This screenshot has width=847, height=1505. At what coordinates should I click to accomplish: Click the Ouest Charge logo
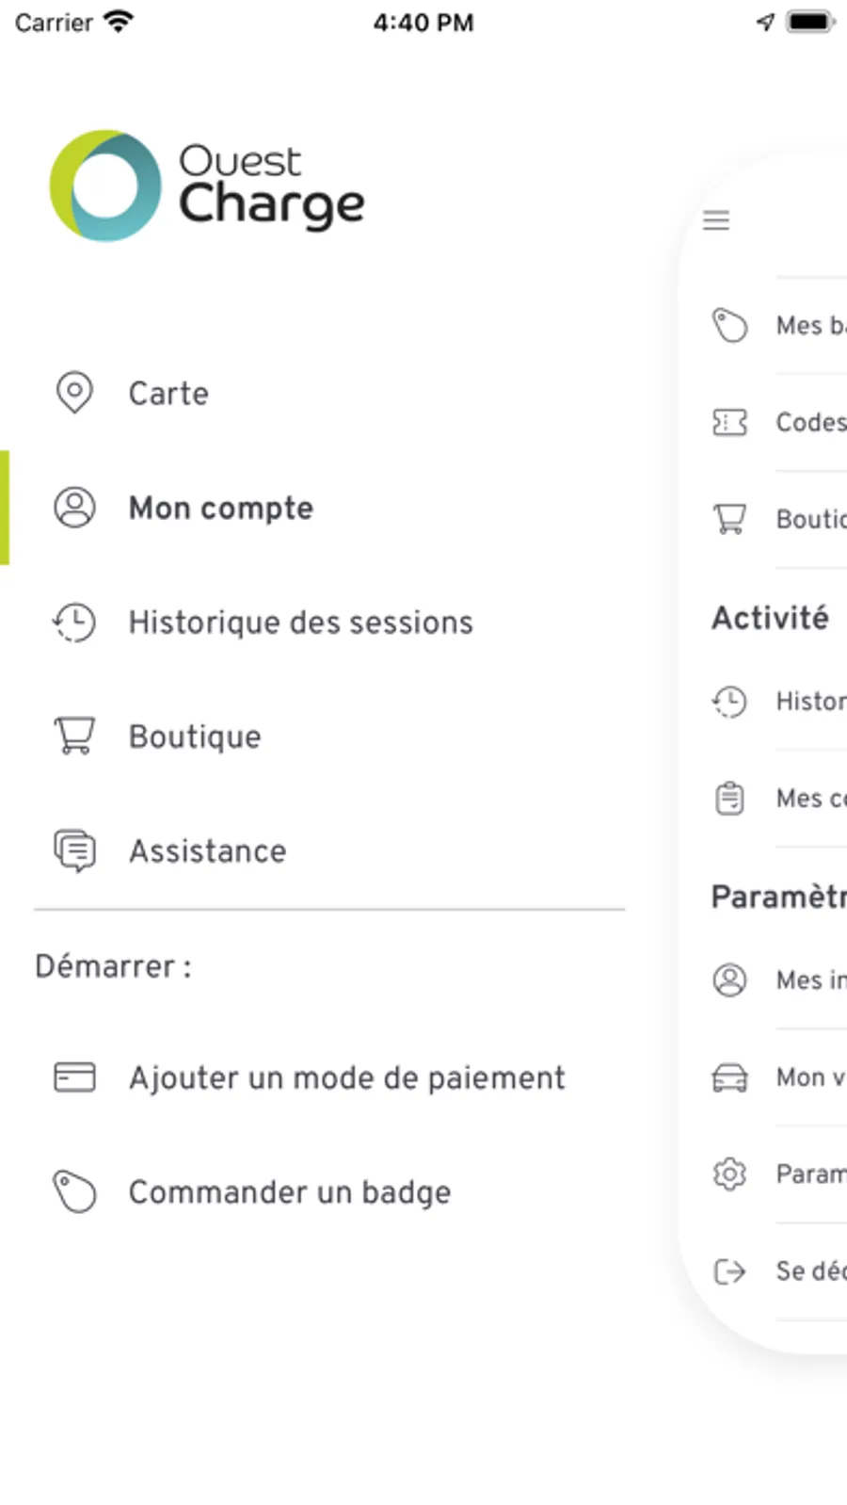[x=207, y=186]
